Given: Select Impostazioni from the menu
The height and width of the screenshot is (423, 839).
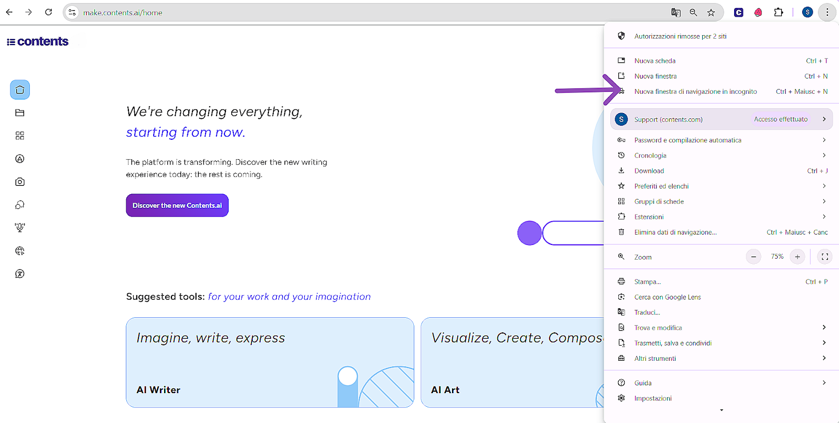Looking at the screenshot, I should click(x=653, y=398).
